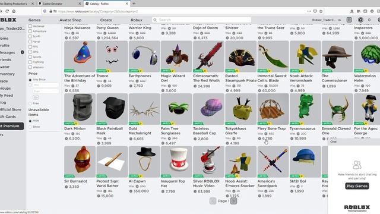Screen dimensions: 380x214
Task: Check the Fighting genre checkbox
Action: click(x=30, y=62)
